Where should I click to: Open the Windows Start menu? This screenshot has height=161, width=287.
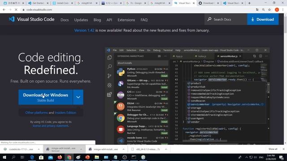4,157
